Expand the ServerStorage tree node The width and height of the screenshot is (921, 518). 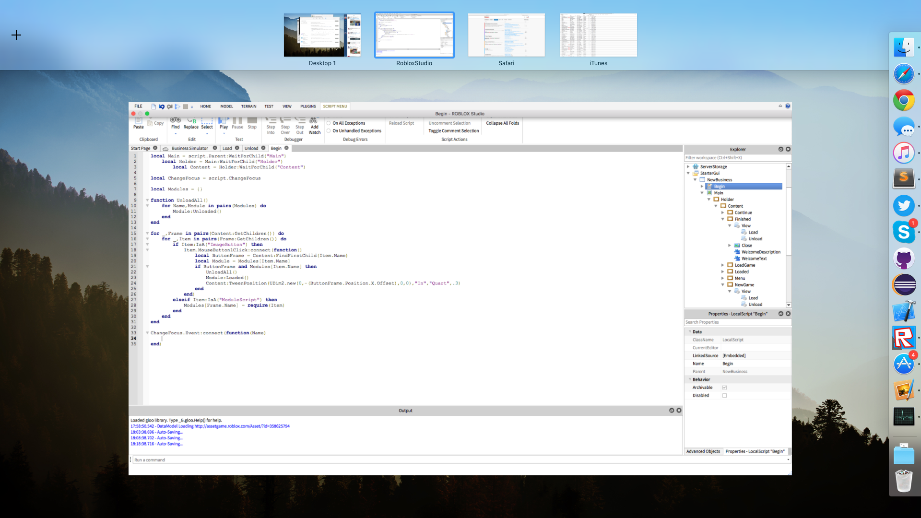688,167
